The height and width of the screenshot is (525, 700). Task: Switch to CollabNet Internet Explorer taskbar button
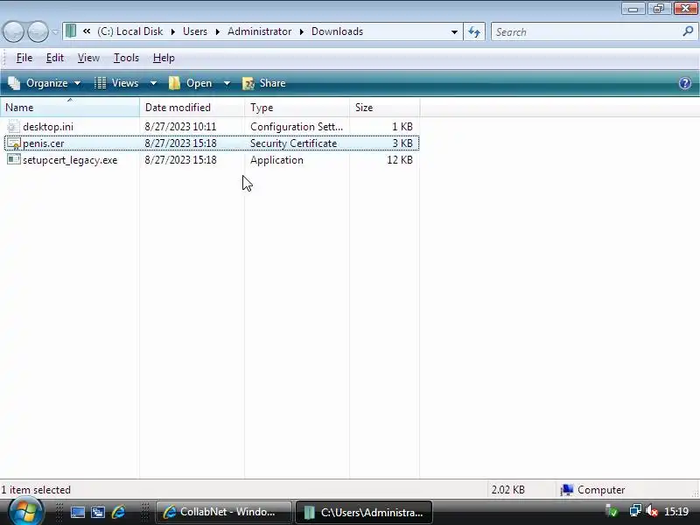pos(224,512)
